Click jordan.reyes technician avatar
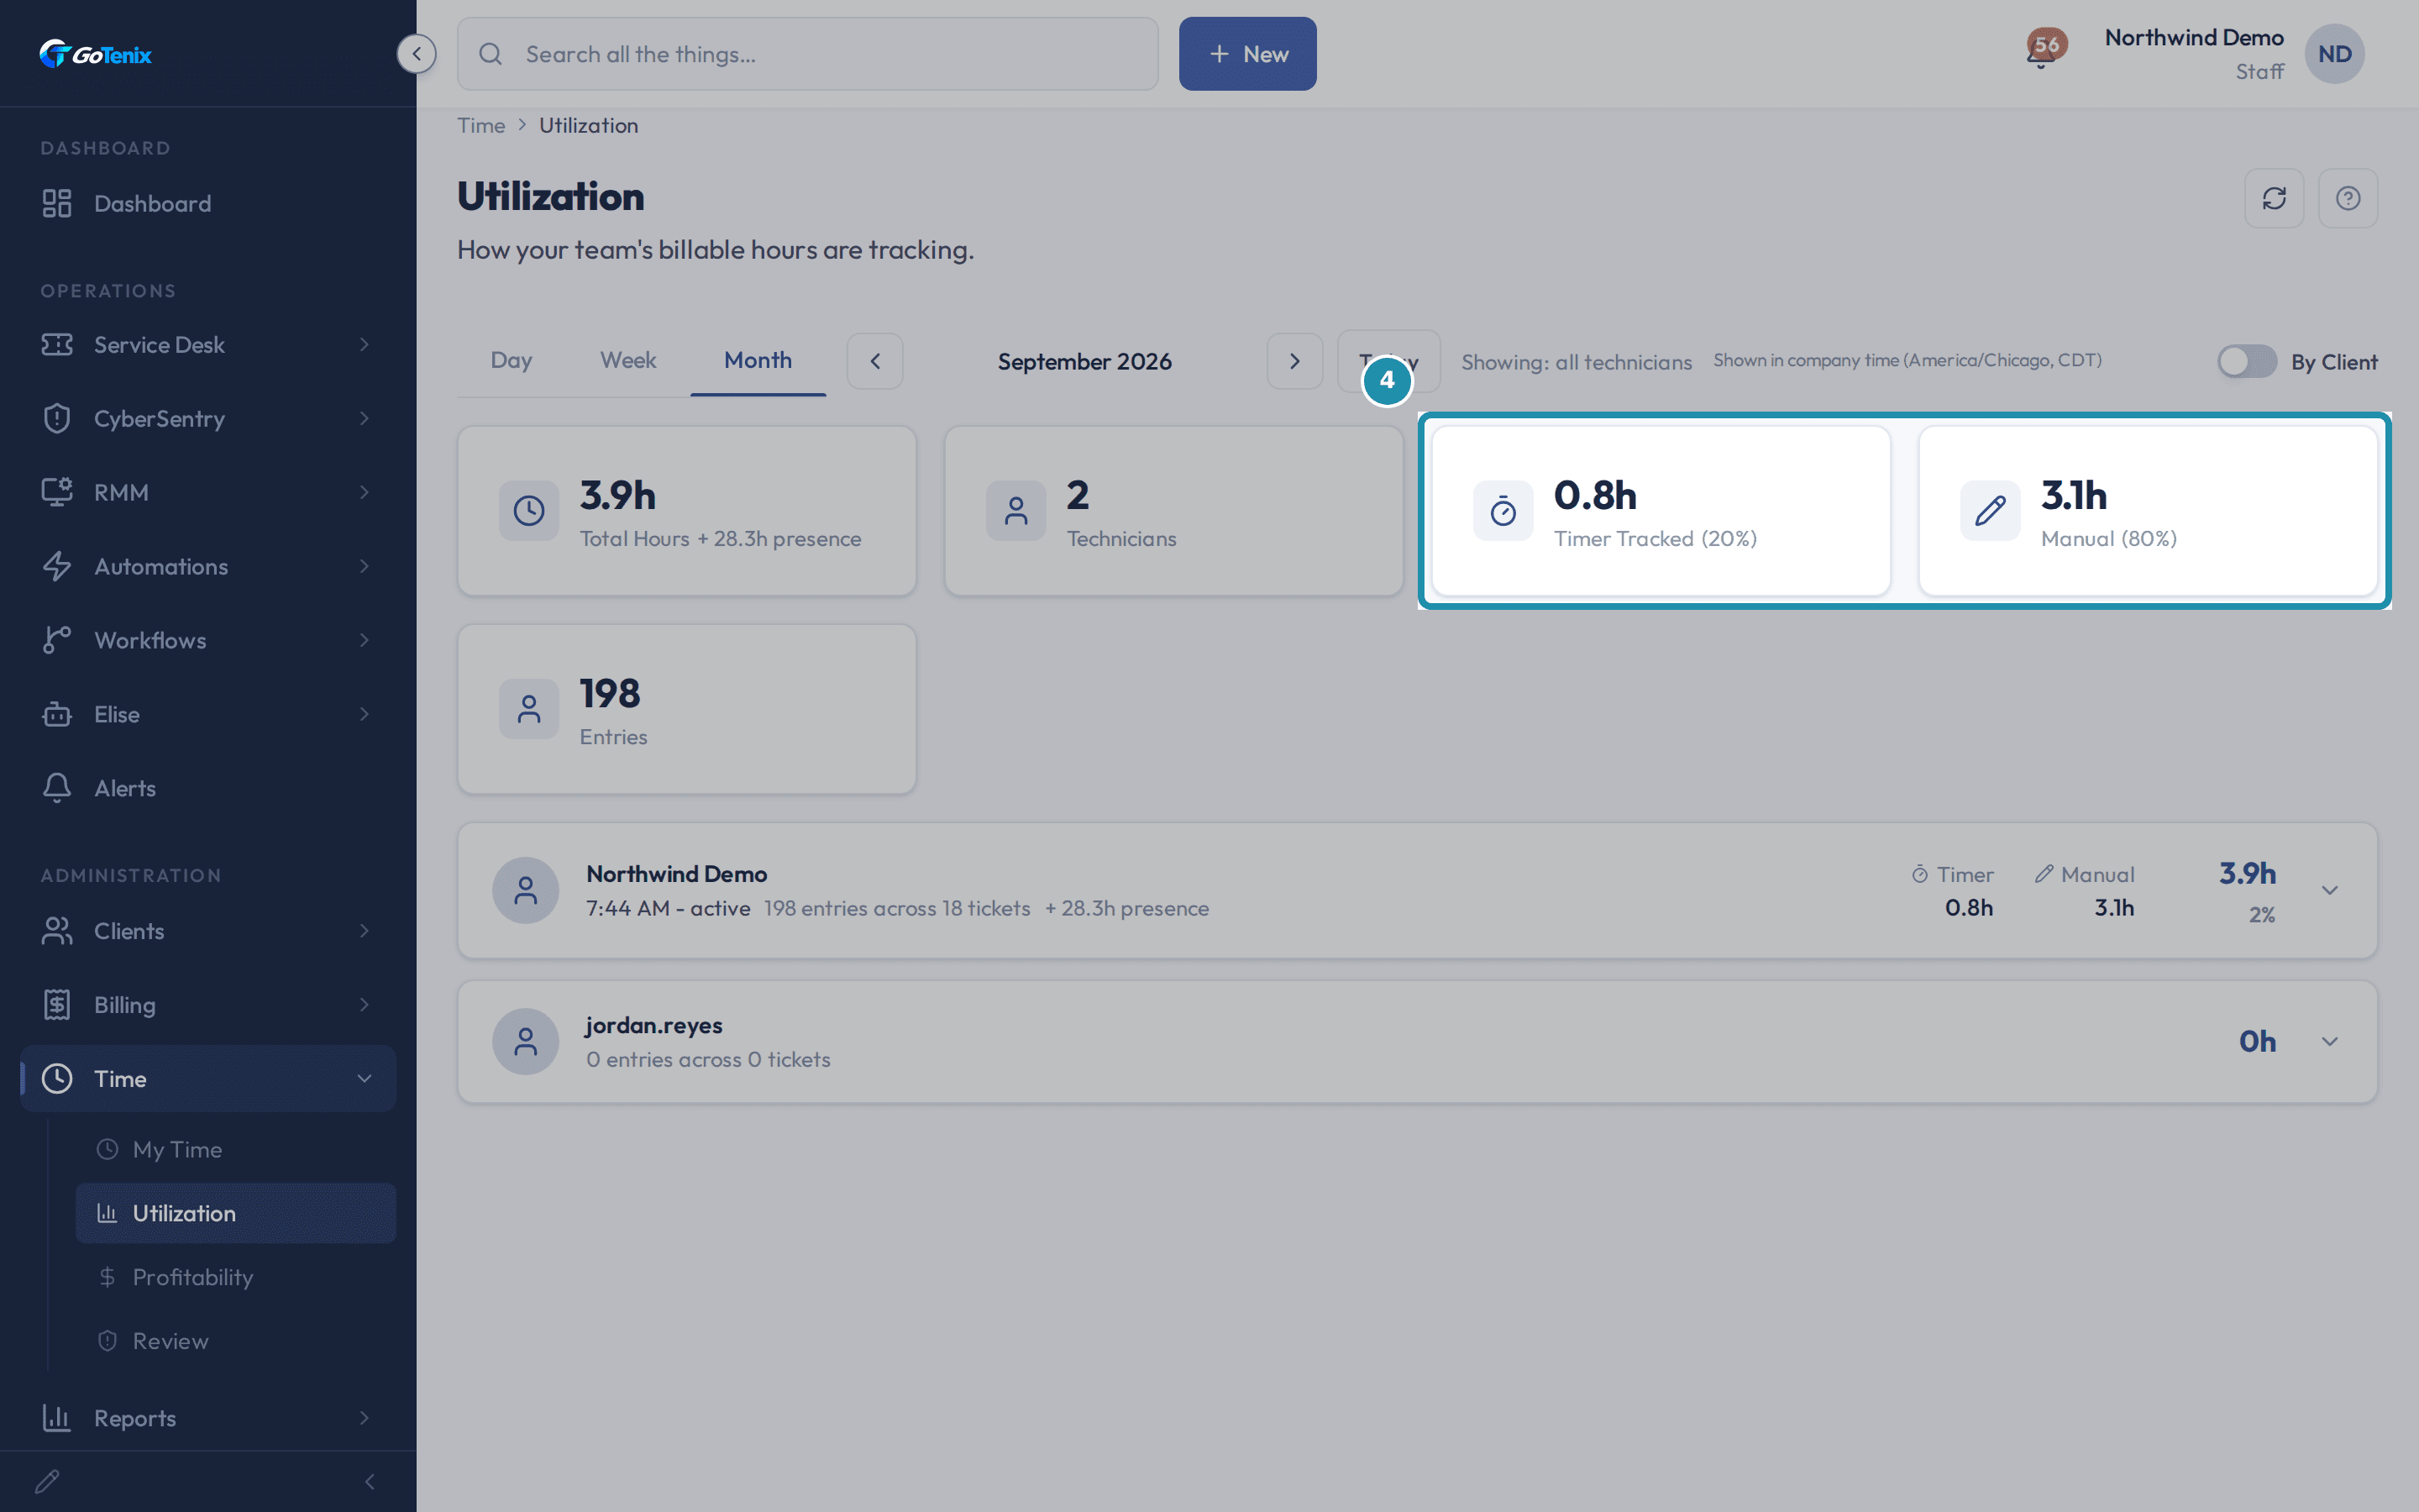Viewport: 2419px width, 1512px height. click(526, 1041)
